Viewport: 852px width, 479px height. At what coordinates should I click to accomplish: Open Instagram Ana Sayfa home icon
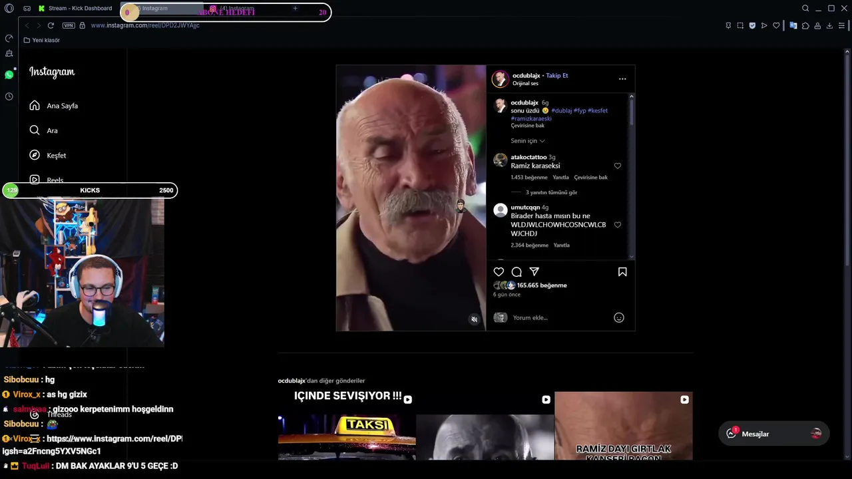[35, 105]
